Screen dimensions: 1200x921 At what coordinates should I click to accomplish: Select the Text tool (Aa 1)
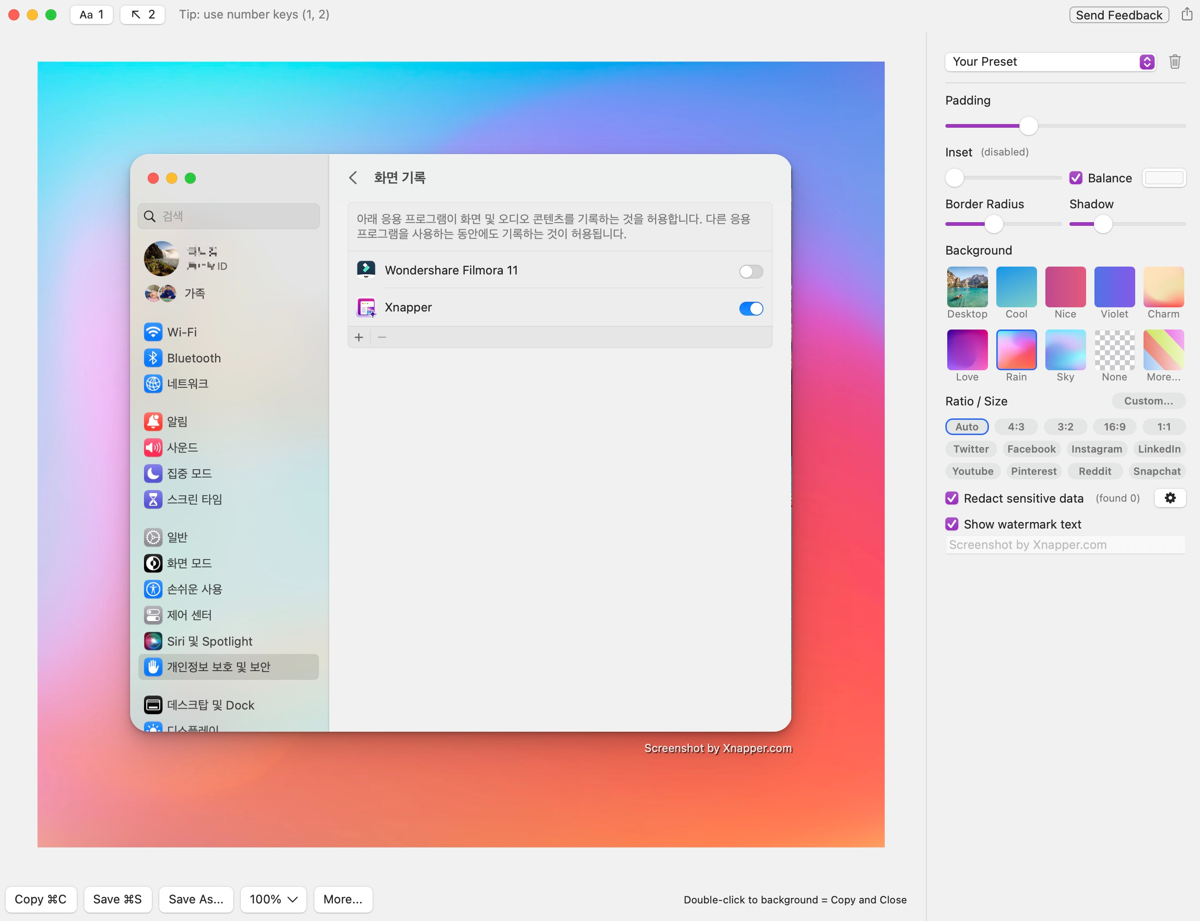click(92, 14)
